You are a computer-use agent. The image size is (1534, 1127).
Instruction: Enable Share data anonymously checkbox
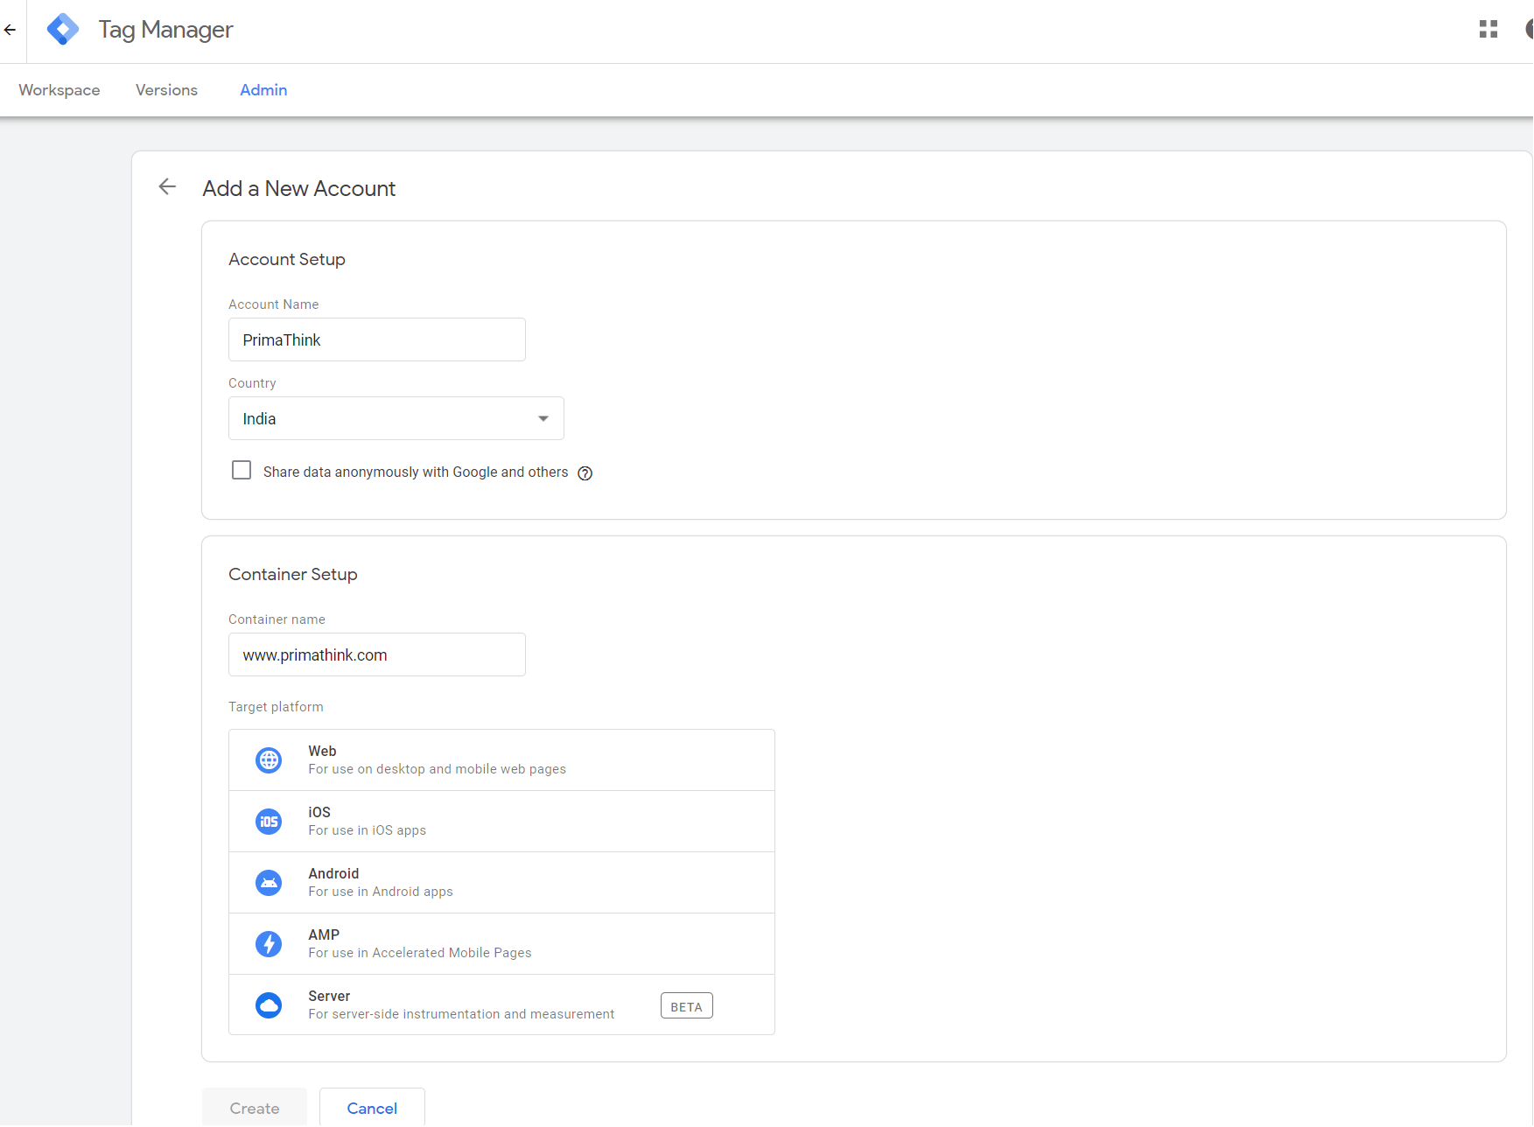point(242,471)
